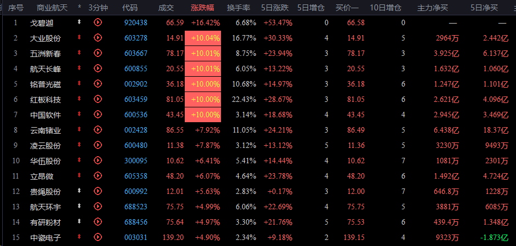
Task: Open 3-minute chart icon for 戈碧迦
Action: click(98, 22)
